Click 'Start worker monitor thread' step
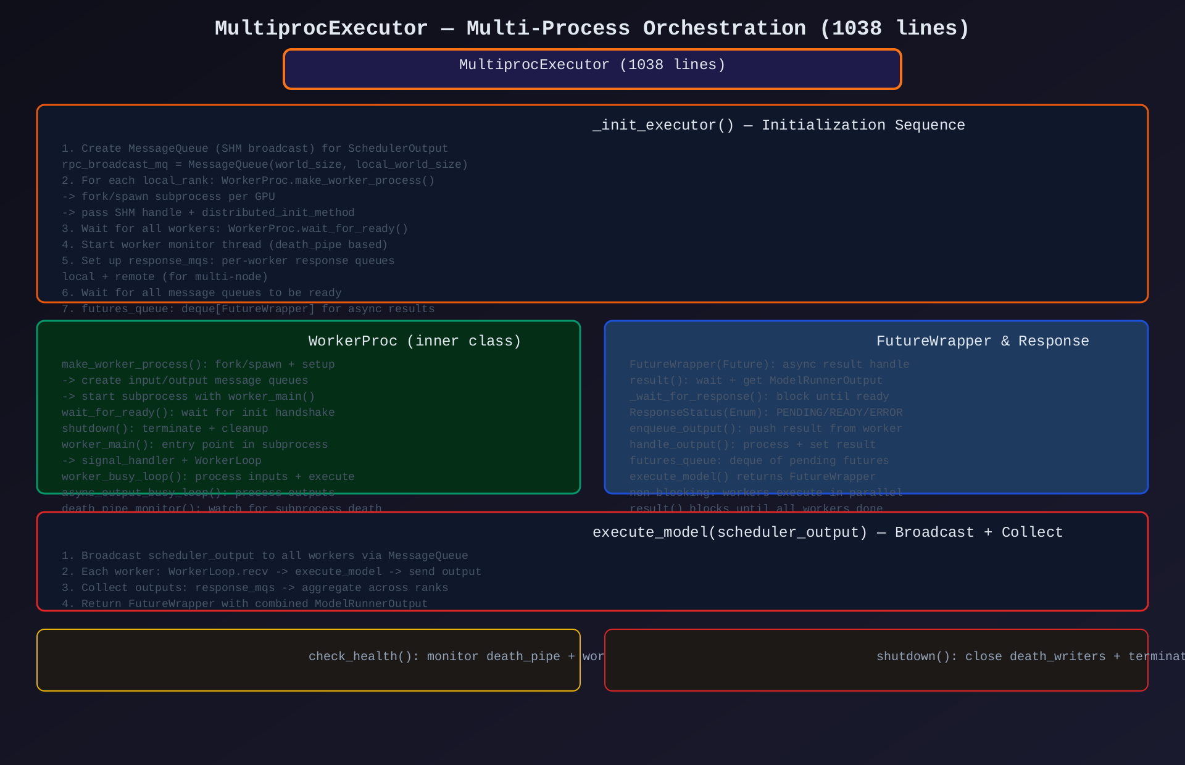This screenshot has width=1185, height=765. [225, 245]
